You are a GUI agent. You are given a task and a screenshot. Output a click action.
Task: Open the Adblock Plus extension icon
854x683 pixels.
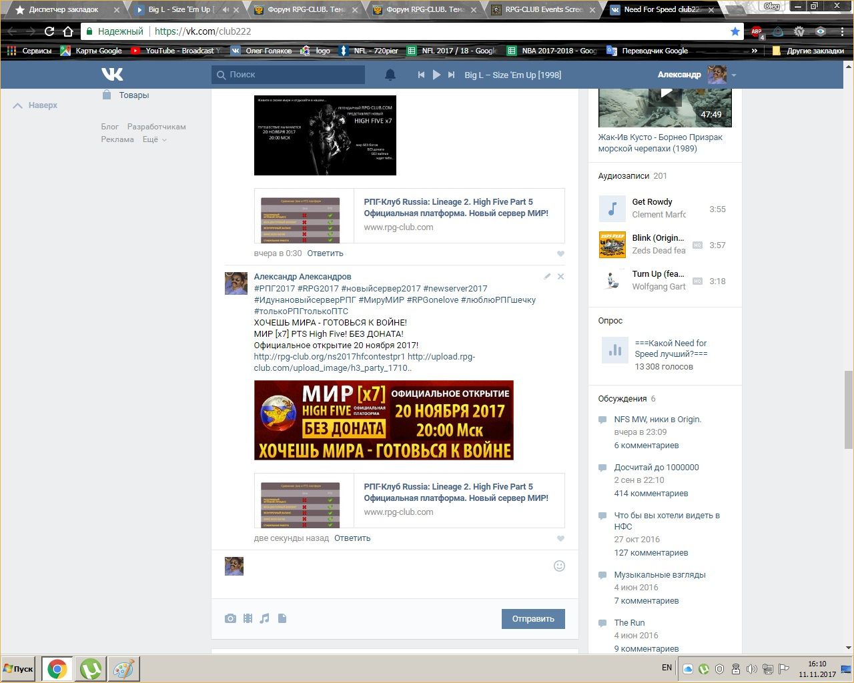(757, 31)
